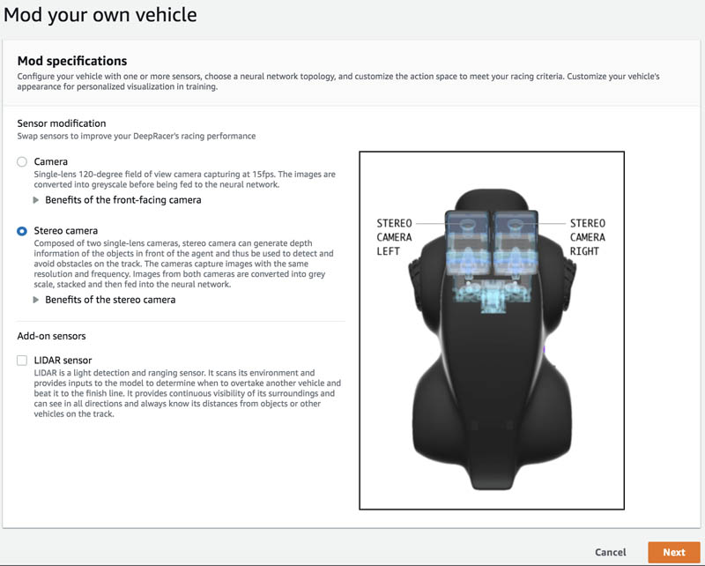Select the Stereo camera radio button
This screenshot has width=705, height=566.
21,231
